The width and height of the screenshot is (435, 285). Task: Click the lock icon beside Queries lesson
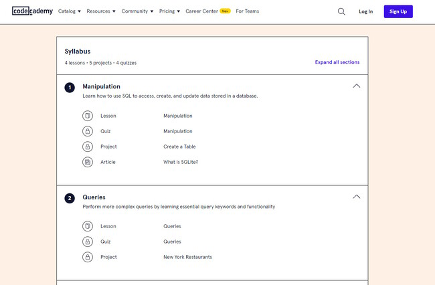tap(88, 226)
